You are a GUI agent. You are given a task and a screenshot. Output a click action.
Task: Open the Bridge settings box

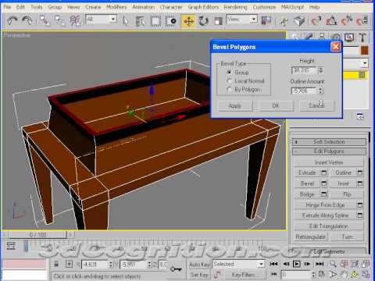pos(323,194)
